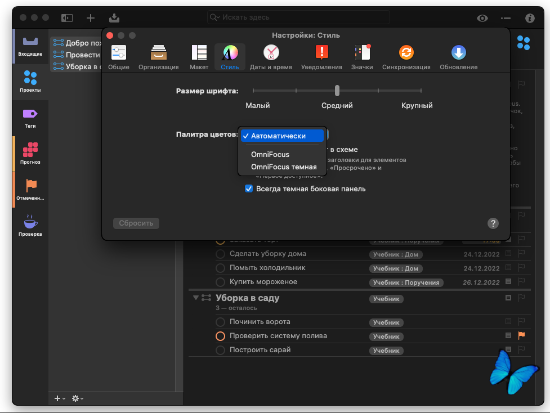Image resolution: width=550 pixels, height=413 pixels.
Task: Switch to Projects perspective (Проекты)
Action: click(x=30, y=82)
